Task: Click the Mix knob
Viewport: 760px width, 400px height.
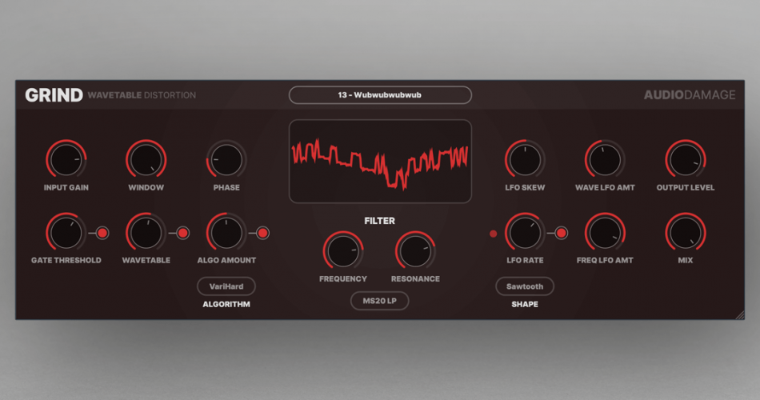Action: (686, 233)
